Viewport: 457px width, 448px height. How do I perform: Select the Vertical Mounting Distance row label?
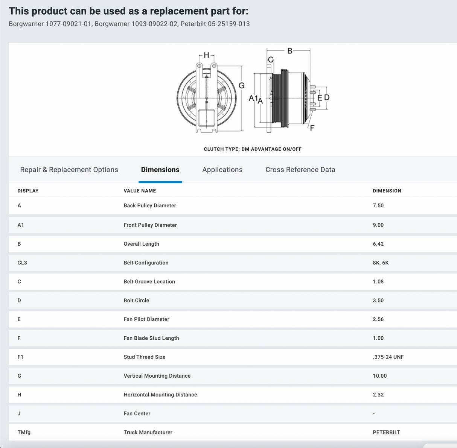tap(157, 376)
